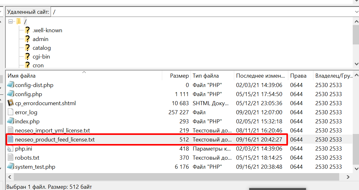Click the 257 227 size of error_log
This screenshot has height=190, width=359.
[x=179, y=112]
